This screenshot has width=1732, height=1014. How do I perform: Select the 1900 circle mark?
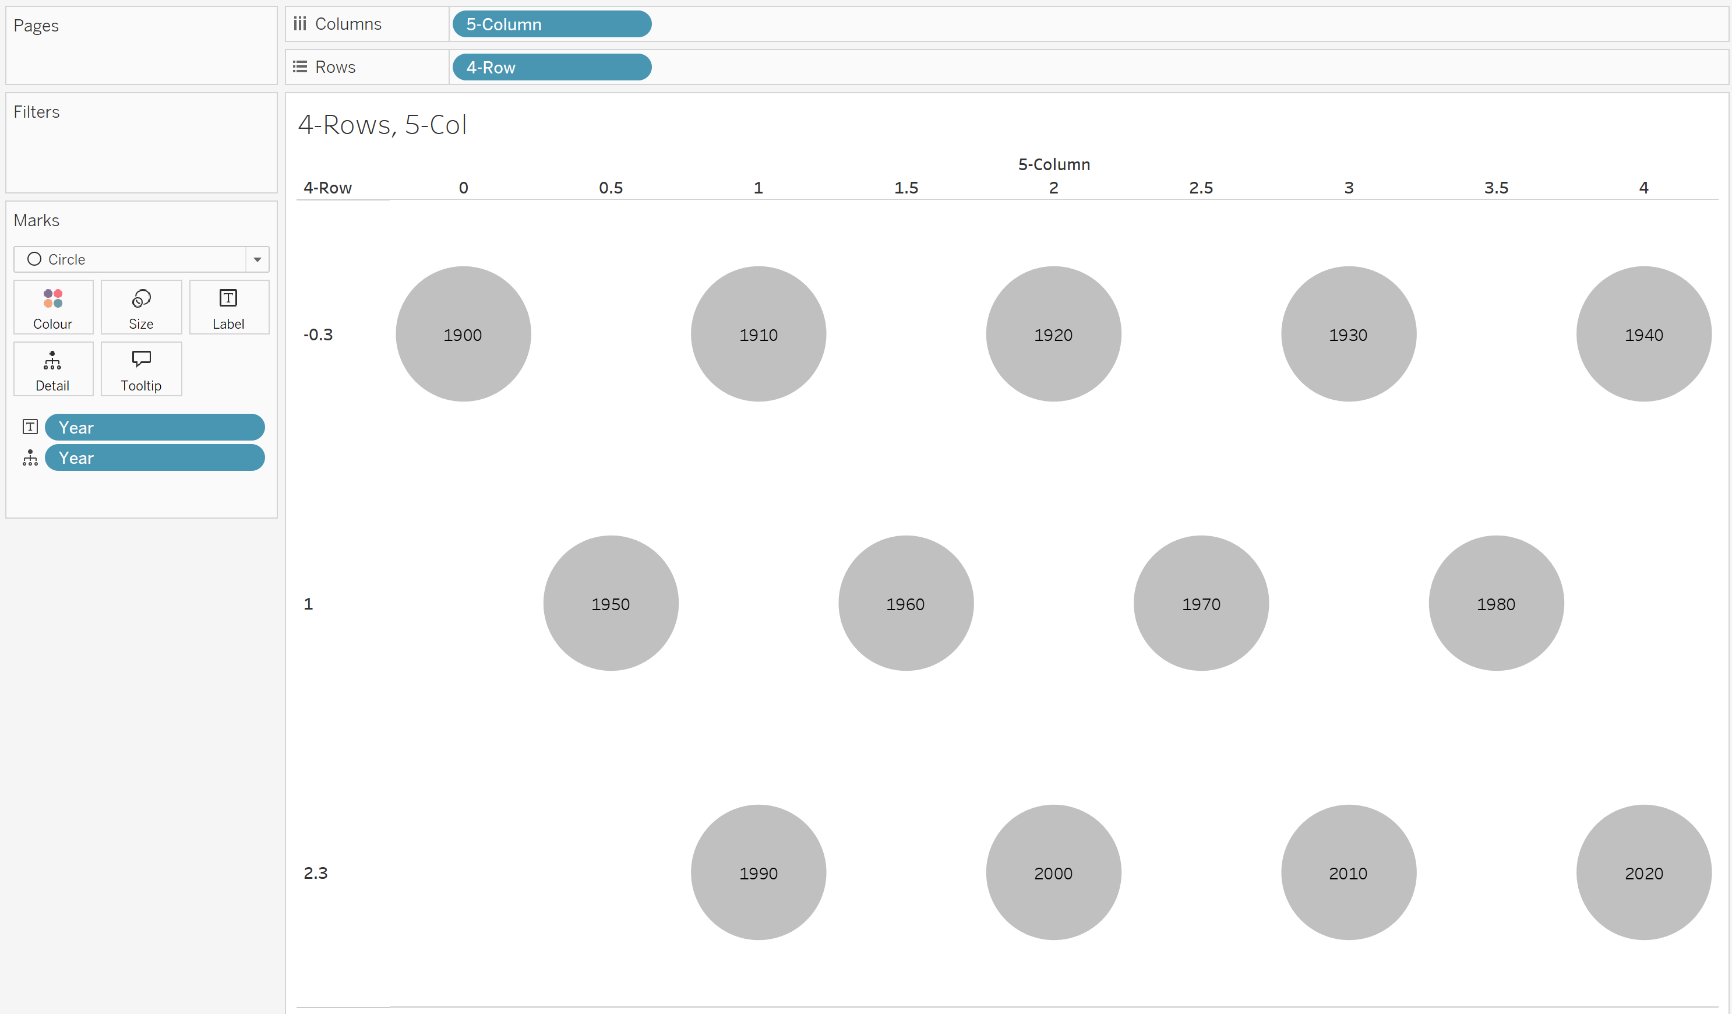(x=463, y=333)
